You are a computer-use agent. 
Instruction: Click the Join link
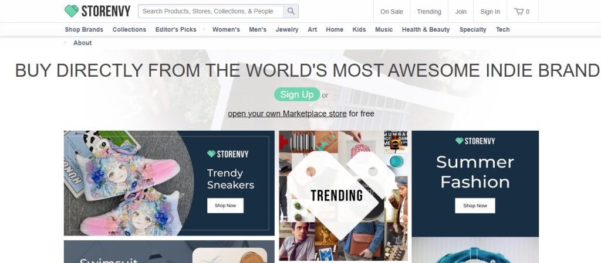pyautogui.click(x=461, y=12)
